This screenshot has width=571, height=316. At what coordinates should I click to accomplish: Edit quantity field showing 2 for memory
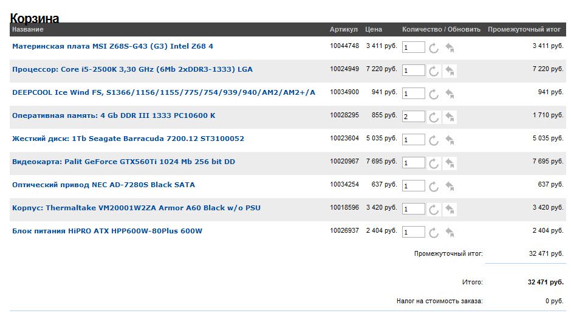click(x=413, y=116)
